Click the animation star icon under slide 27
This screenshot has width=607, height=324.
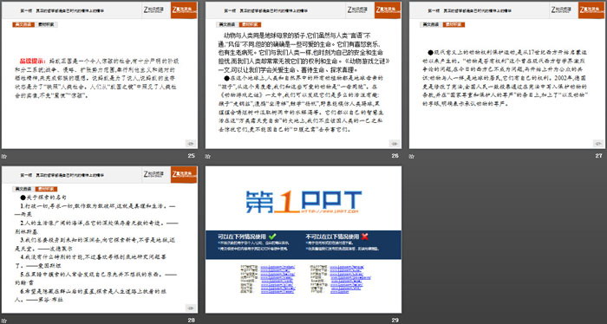click(412, 156)
